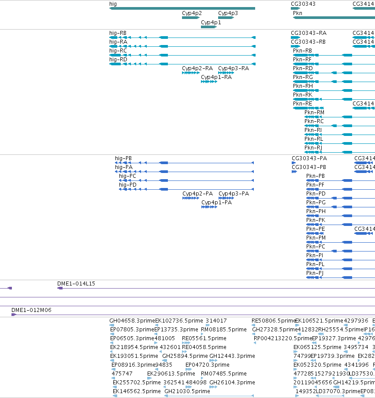The image size is (375, 398).
Task: Select the DME1-014L15 clone label
Action: click(x=76, y=284)
